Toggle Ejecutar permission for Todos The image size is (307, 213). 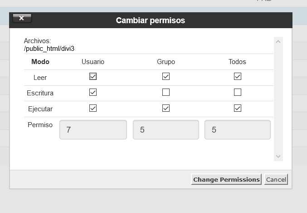pos(238,108)
